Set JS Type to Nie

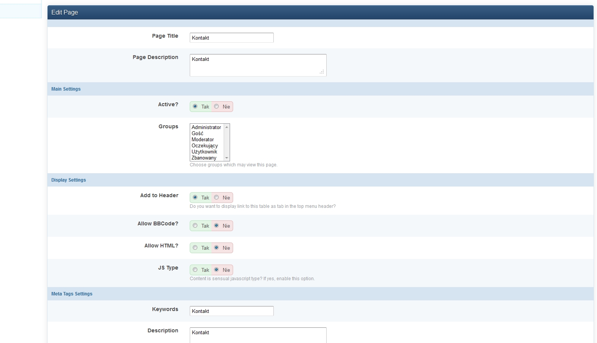click(x=216, y=270)
